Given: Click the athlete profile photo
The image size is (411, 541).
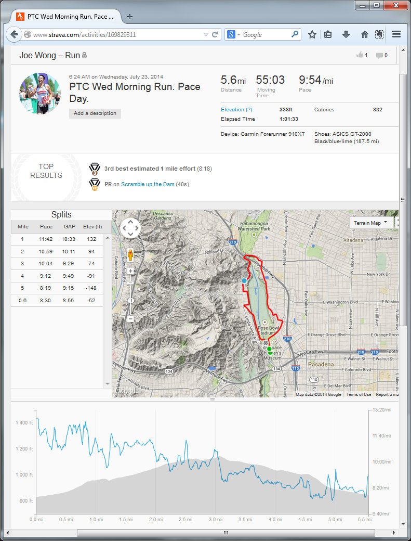Looking at the screenshot, I should 40,94.
